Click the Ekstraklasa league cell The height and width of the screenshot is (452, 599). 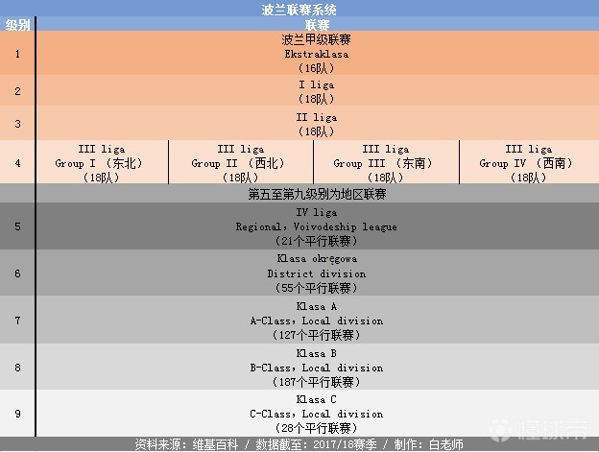pos(316,54)
